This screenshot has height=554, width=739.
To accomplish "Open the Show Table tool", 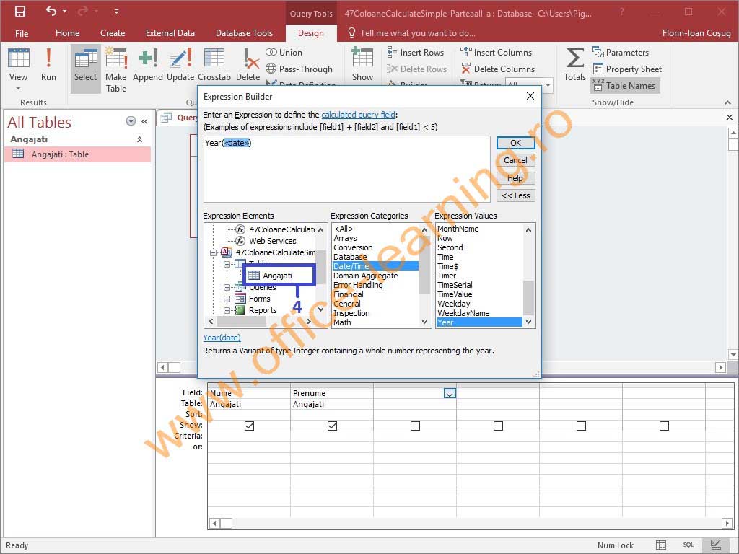I will pyautogui.click(x=362, y=64).
